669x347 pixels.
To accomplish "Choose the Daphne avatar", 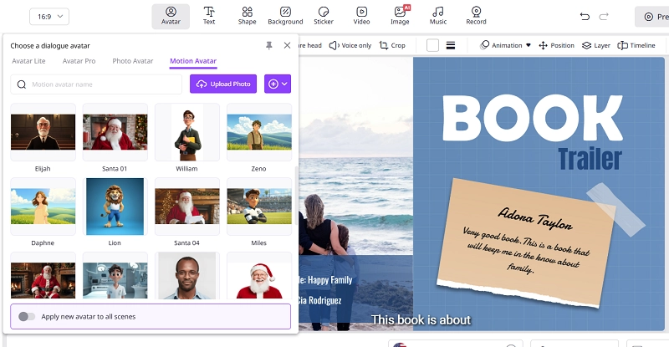I will (43, 207).
